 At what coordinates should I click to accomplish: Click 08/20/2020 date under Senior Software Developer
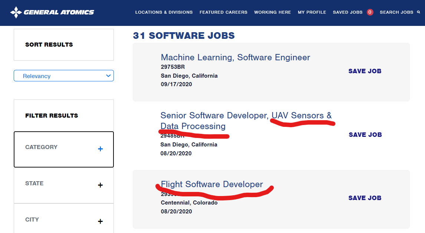(x=176, y=153)
